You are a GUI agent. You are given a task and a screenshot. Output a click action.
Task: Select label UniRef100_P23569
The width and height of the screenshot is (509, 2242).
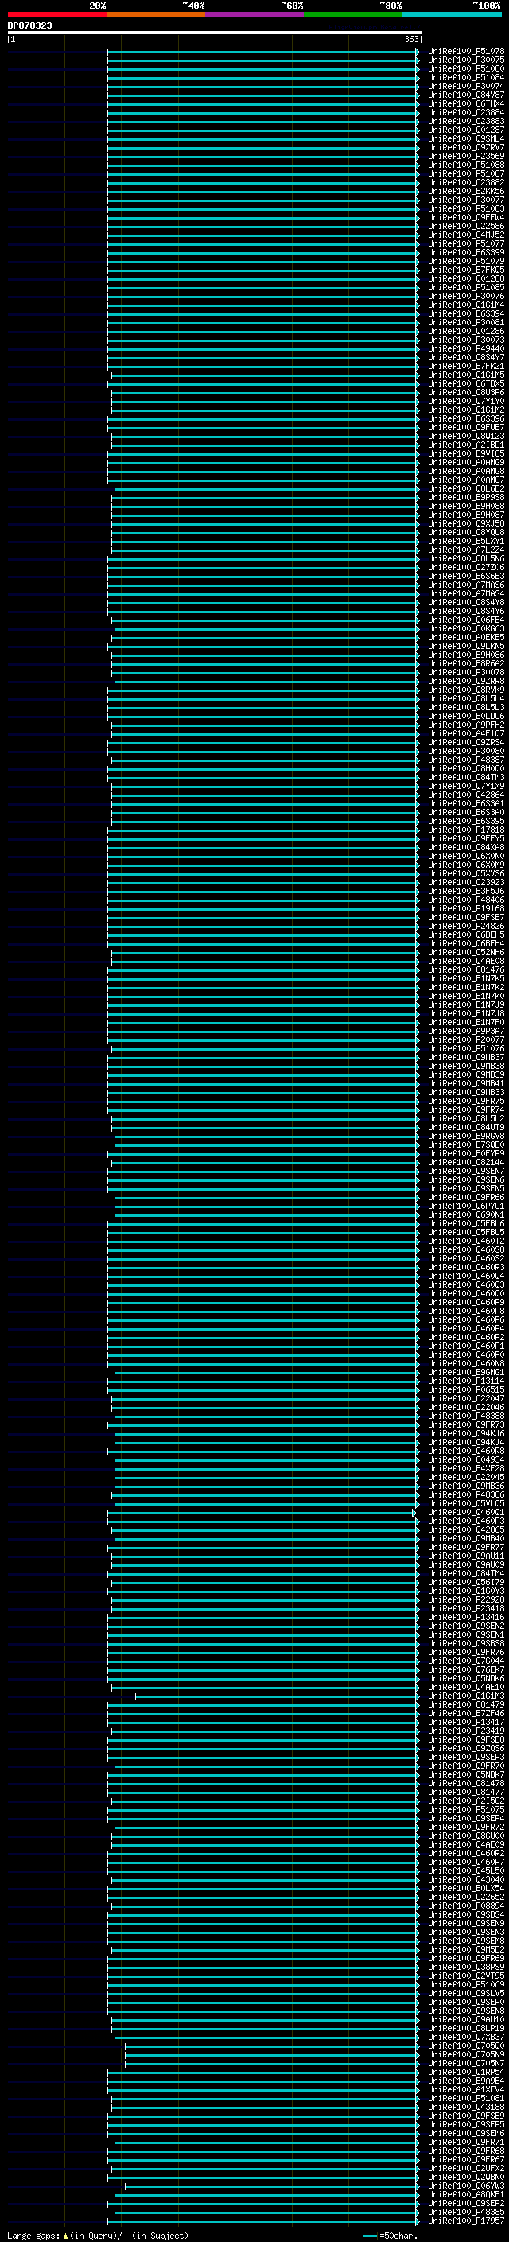(466, 156)
